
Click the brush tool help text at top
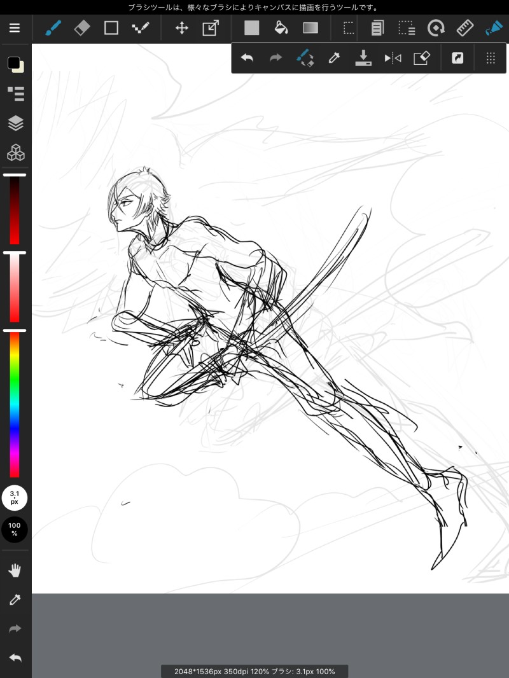click(x=254, y=8)
